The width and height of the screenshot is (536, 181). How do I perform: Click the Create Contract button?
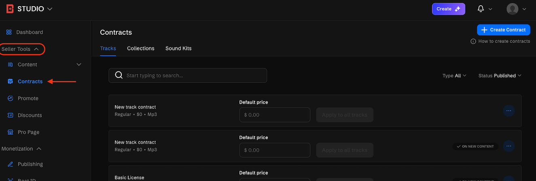[503, 30]
